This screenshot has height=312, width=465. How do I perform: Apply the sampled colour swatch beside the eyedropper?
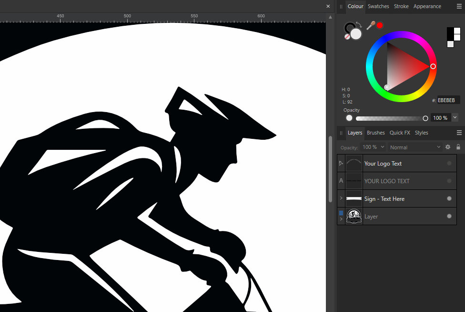(x=379, y=25)
